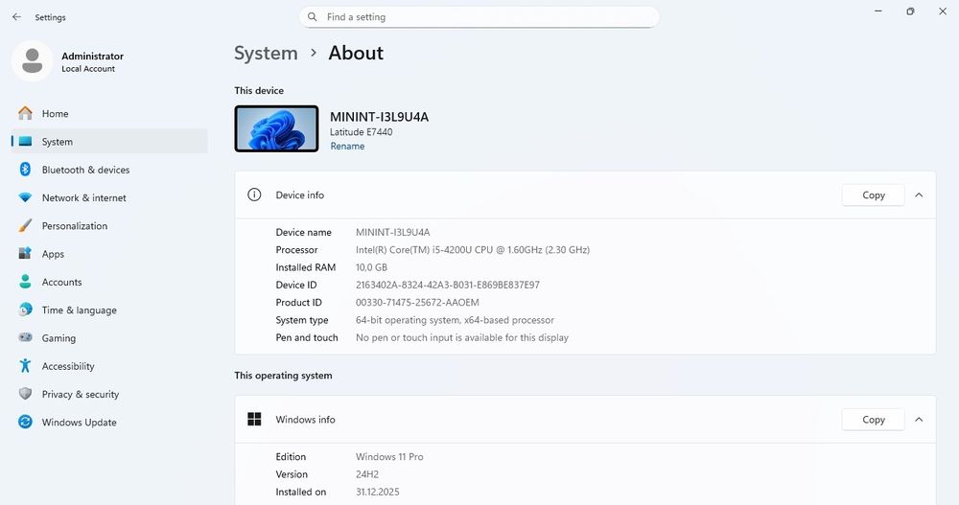Click the Accounts person icon

[x=25, y=281]
